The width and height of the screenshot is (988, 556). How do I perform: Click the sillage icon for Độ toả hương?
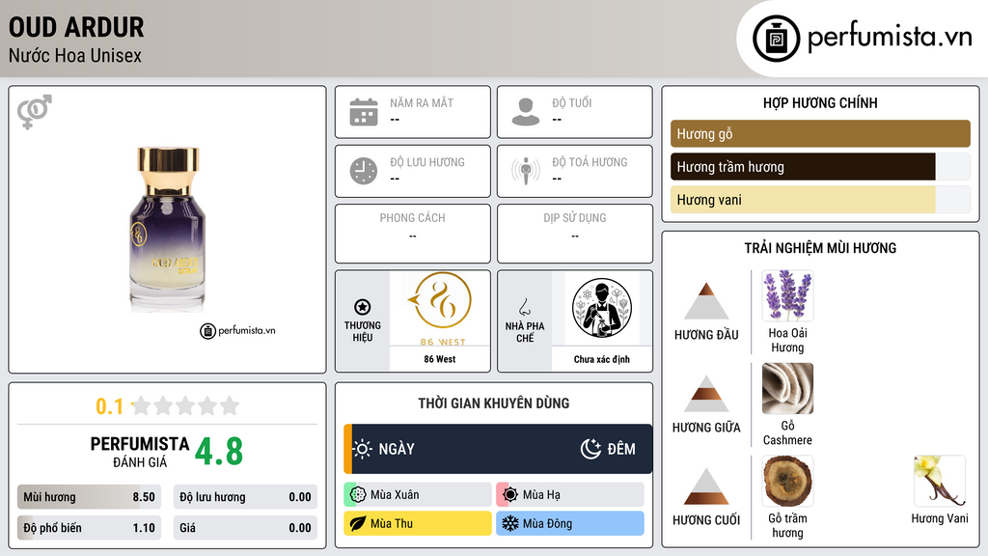(x=526, y=171)
